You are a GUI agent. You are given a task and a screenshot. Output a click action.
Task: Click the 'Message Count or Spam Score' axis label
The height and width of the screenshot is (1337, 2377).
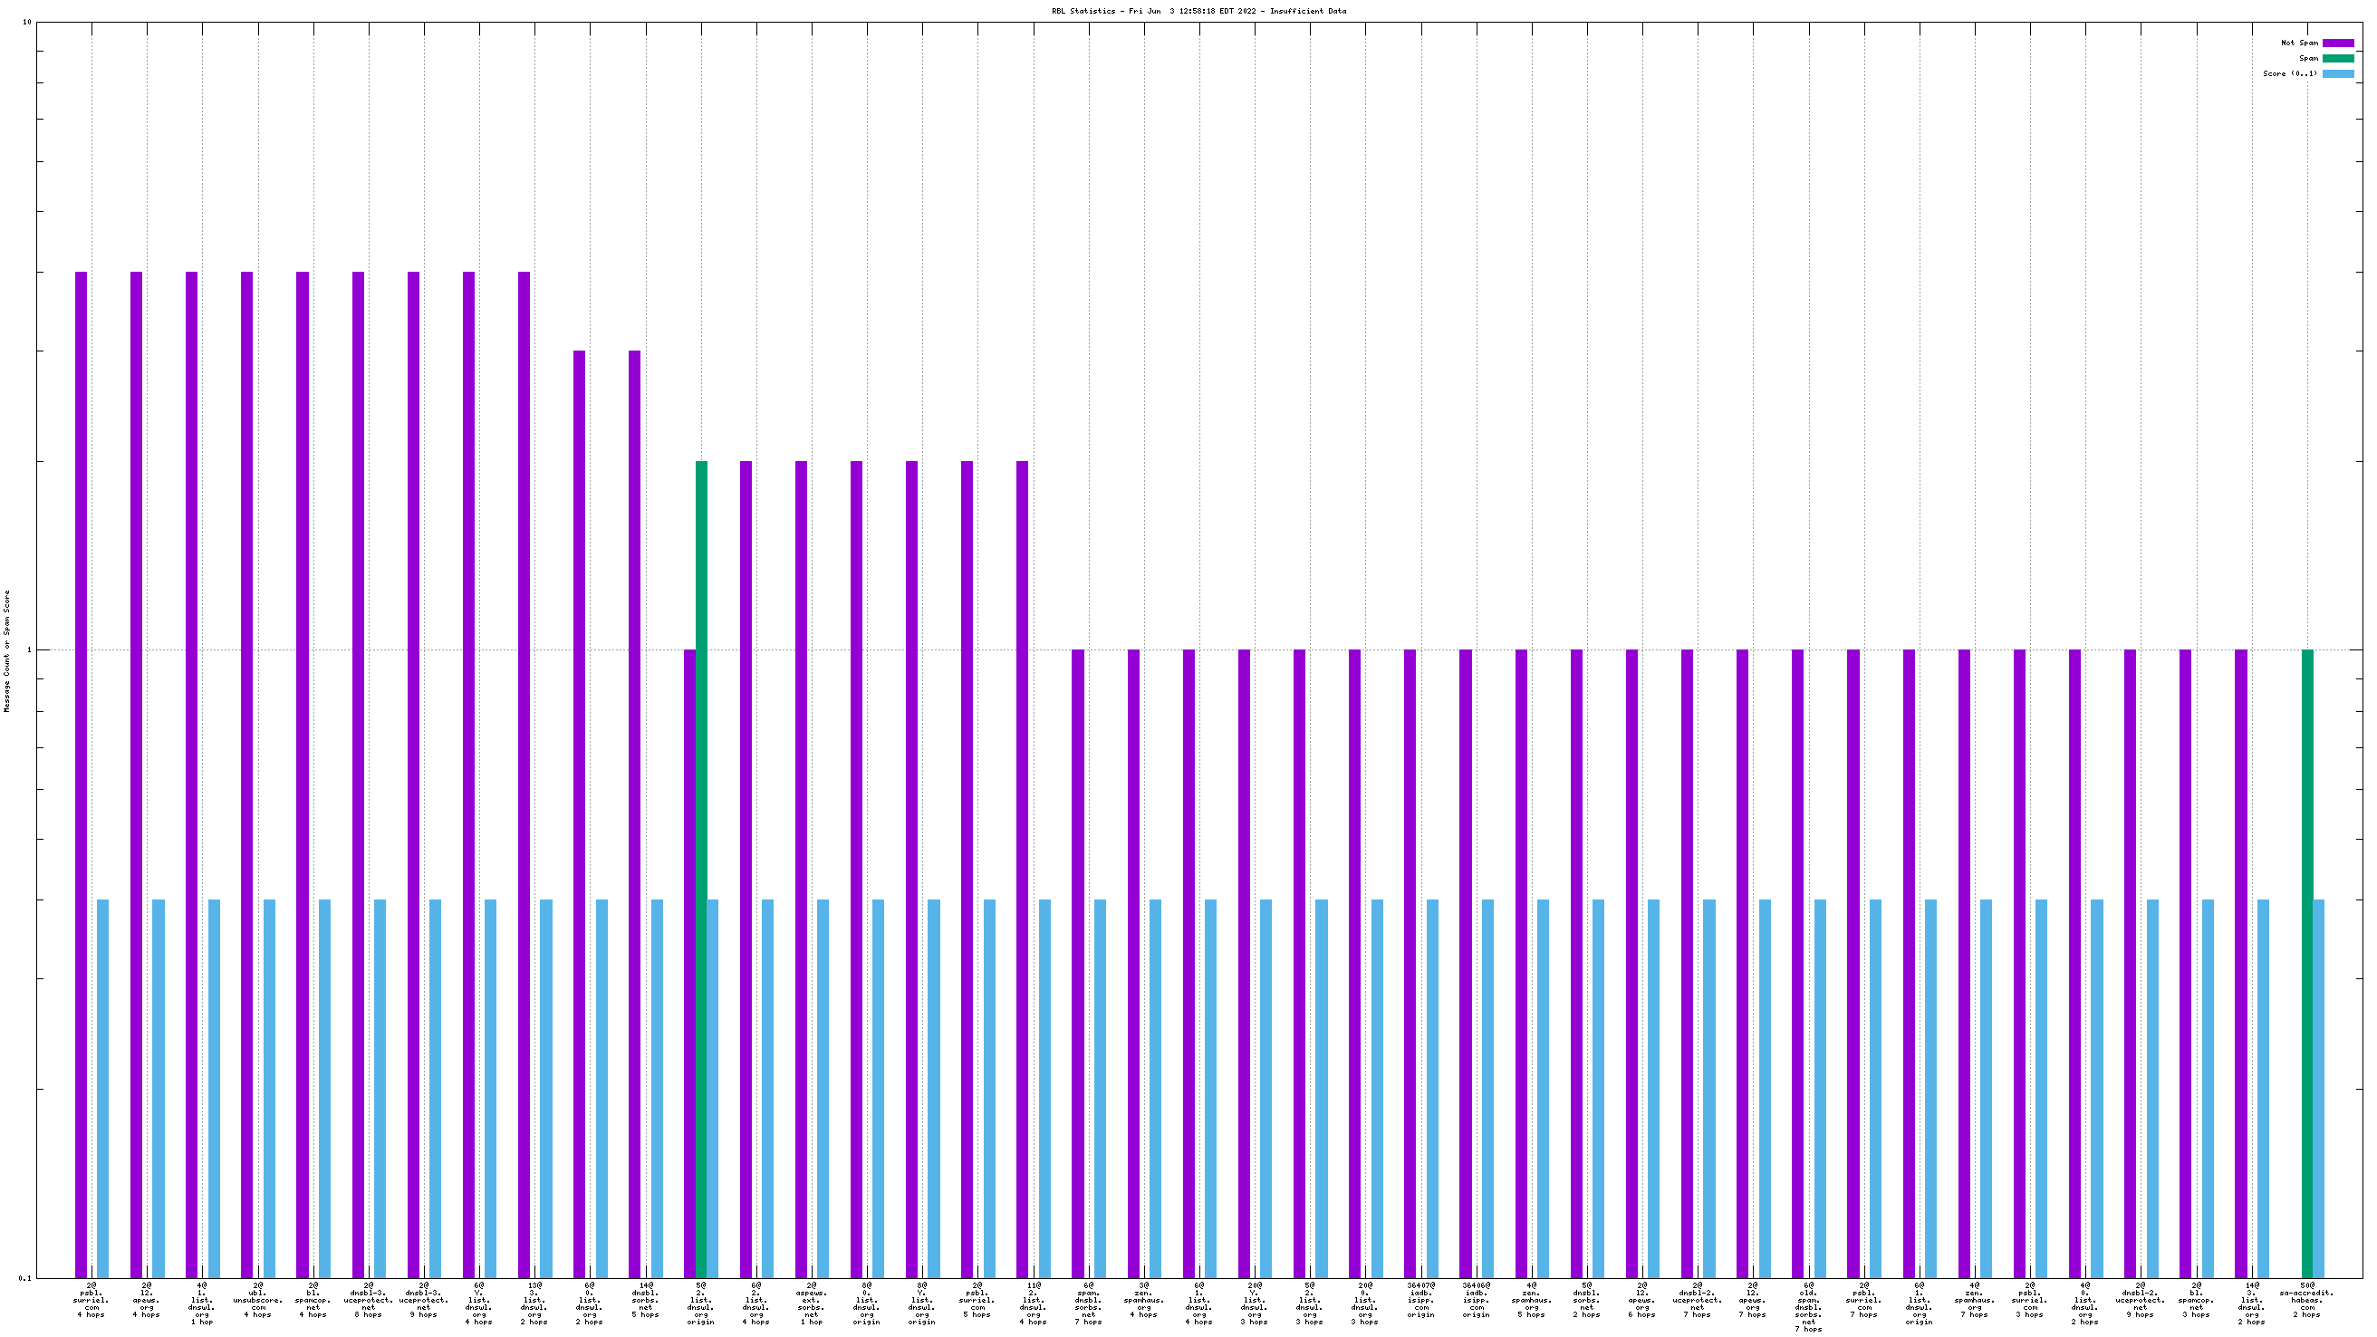pyautogui.click(x=7, y=650)
